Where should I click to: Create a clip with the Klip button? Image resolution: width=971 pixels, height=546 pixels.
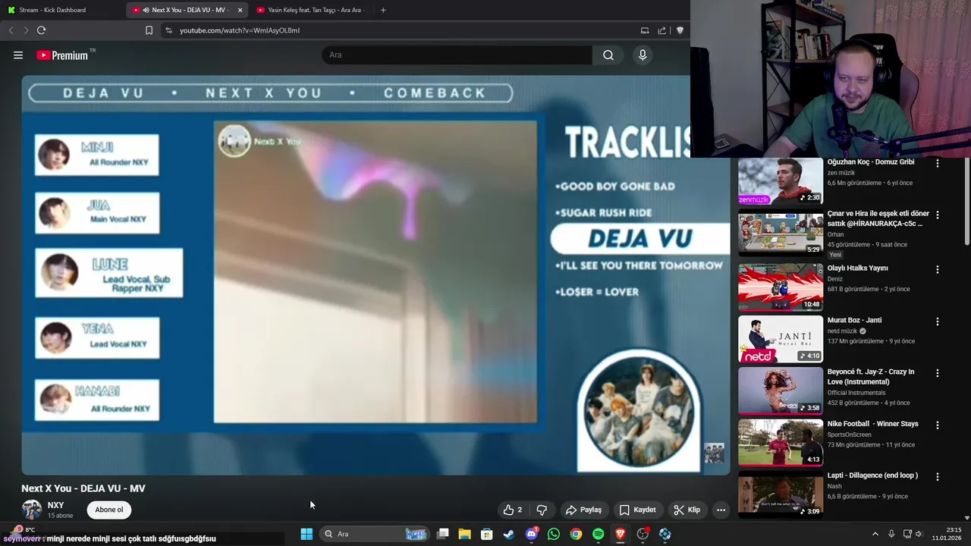[x=687, y=510]
